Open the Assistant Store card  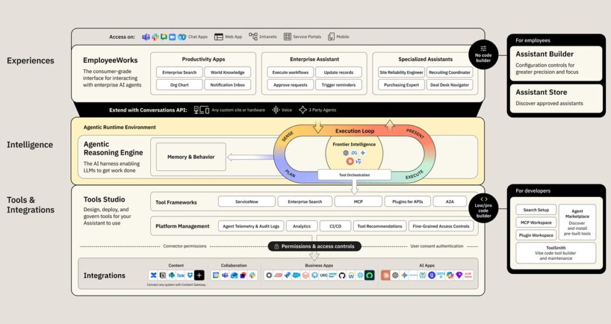pos(556,98)
